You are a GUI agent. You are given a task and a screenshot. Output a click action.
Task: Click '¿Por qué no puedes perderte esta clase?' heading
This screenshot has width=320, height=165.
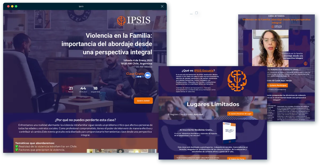85,120
